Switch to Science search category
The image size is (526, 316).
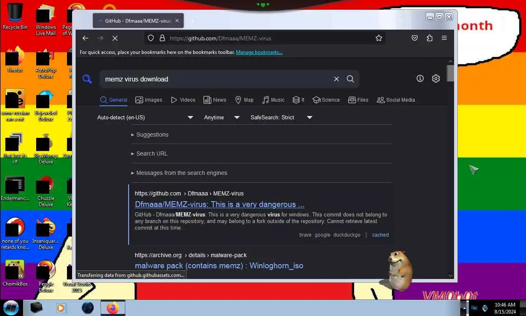[326, 100]
